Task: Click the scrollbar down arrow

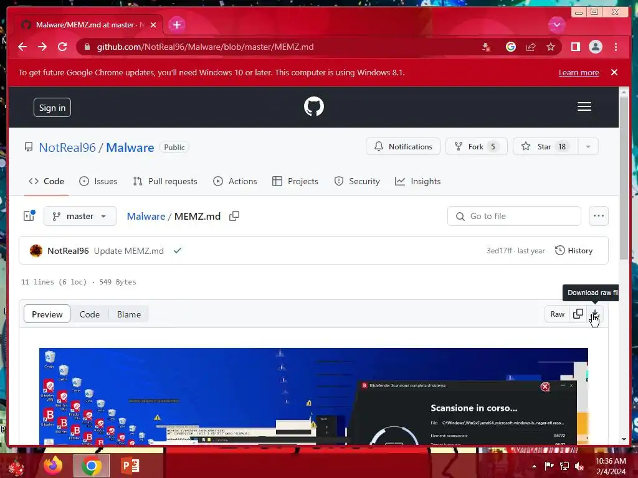Action: click(624, 439)
